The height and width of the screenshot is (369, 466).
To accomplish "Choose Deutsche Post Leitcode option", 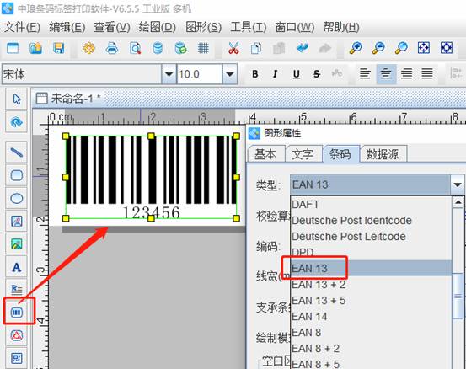I will (x=371, y=237).
